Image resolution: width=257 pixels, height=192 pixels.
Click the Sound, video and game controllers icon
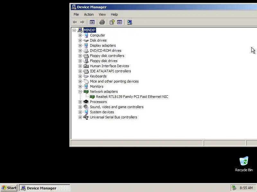(86, 107)
